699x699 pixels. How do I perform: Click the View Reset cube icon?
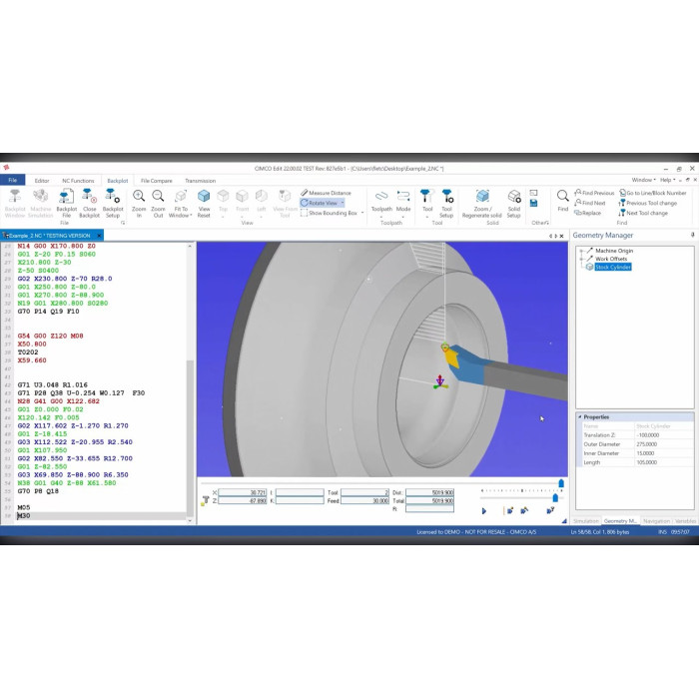coord(204,202)
